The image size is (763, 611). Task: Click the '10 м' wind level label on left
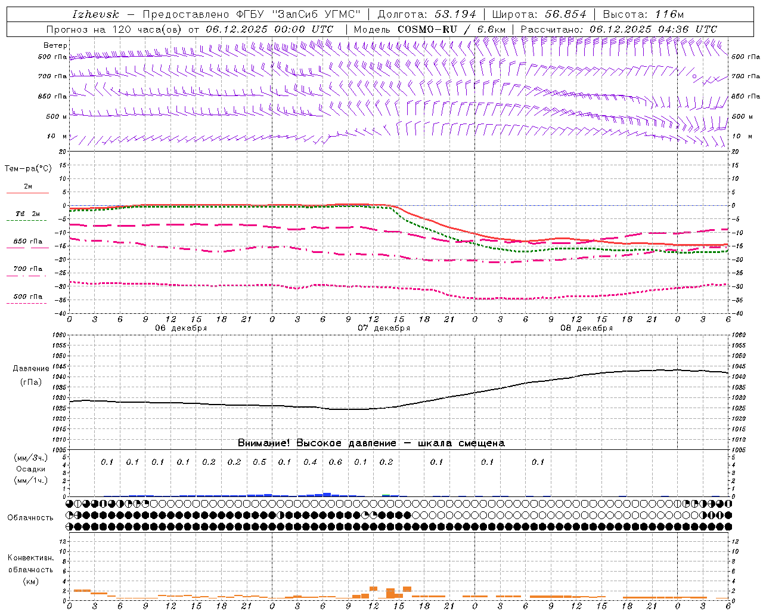click(x=57, y=137)
